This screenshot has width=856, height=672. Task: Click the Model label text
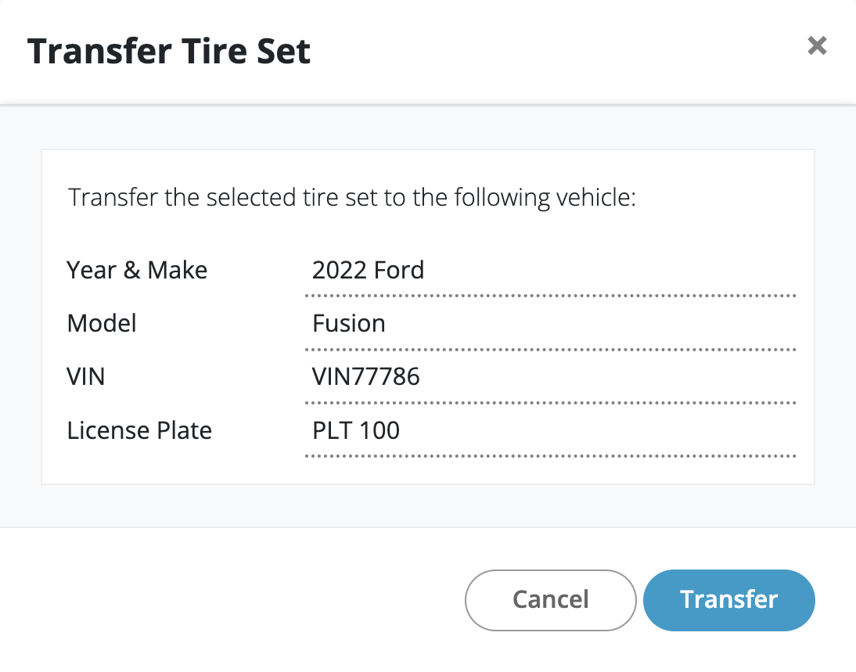(102, 324)
